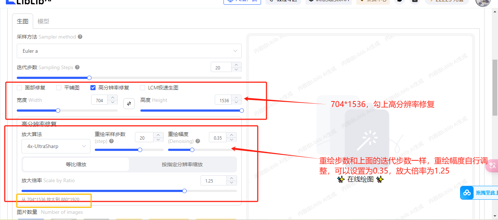Tick the 平铺图 tiling checkbox

tap(59, 88)
